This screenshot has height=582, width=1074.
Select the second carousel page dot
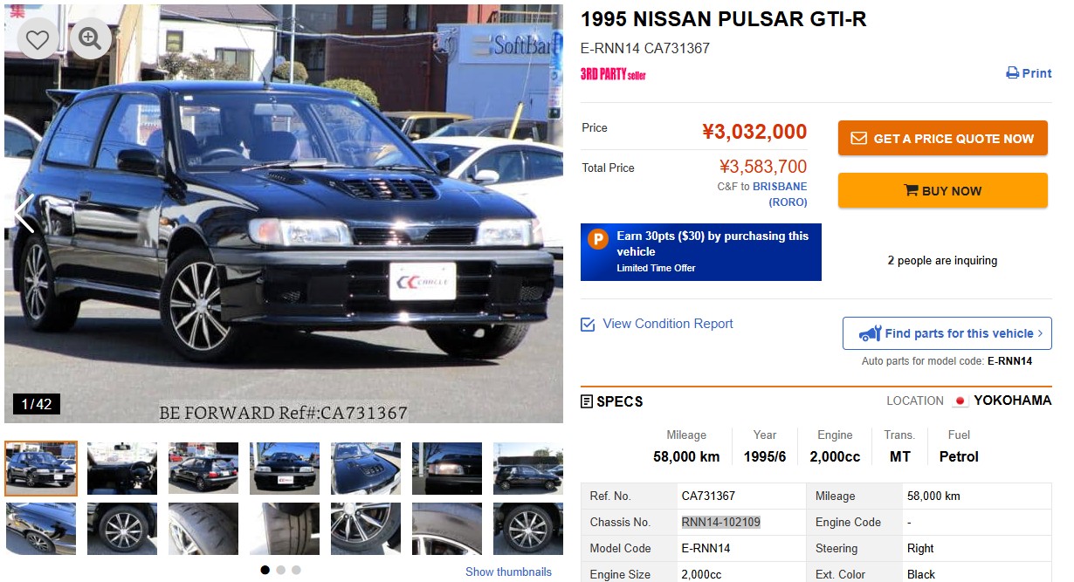click(x=280, y=570)
